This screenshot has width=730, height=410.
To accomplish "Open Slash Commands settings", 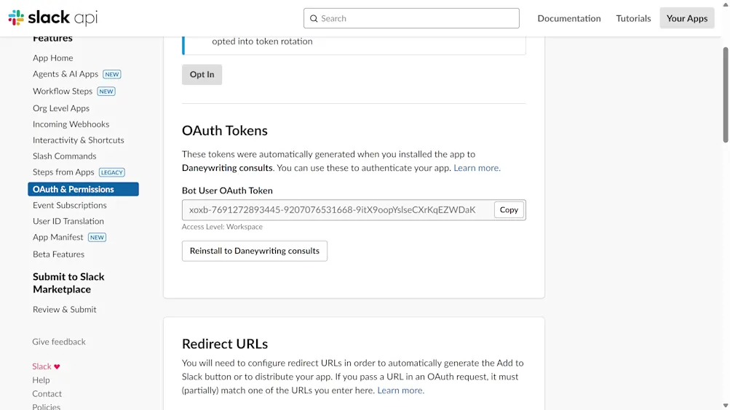I will 64,156.
